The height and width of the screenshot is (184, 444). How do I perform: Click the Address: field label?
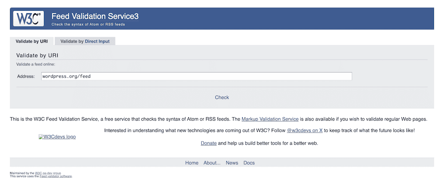coord(26,77)
